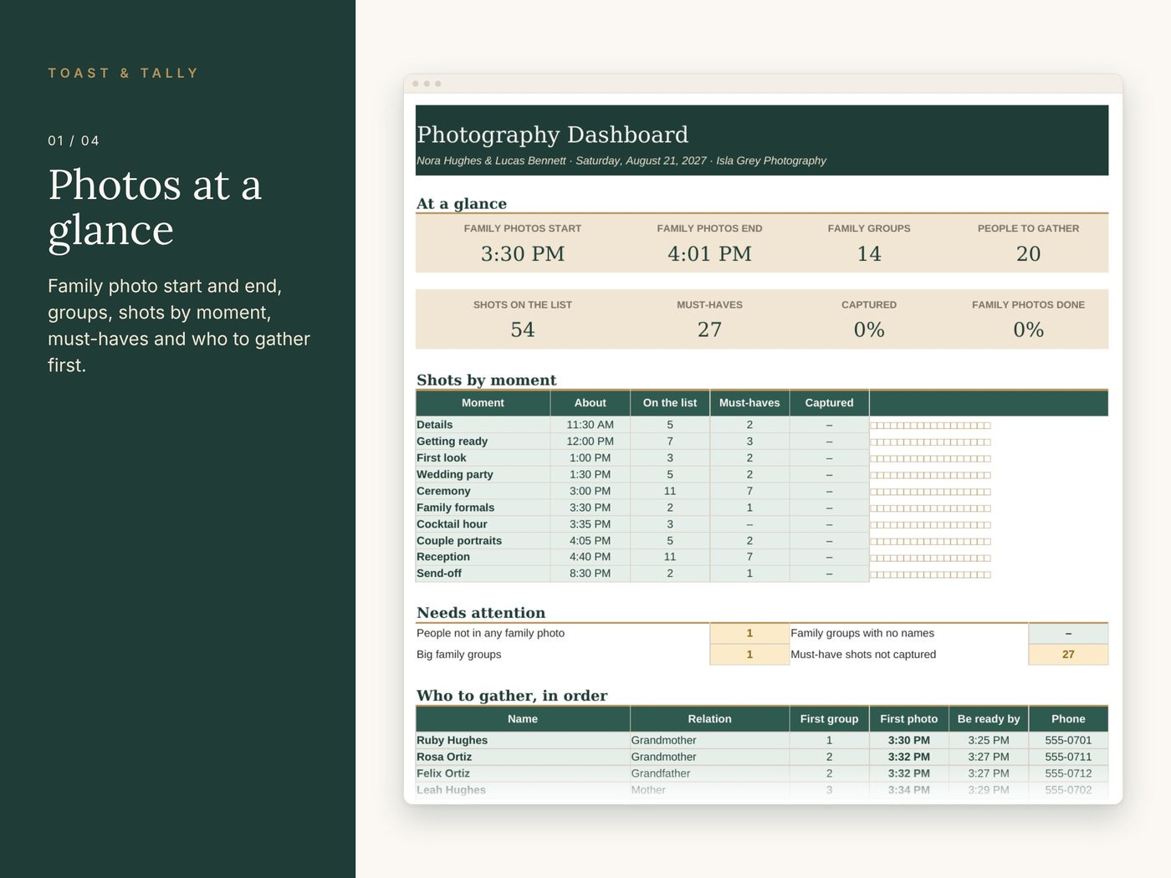This screenshot has width=1171, height=878.
Task: Select the Shots on the List value 54
Action: (523, 329)
